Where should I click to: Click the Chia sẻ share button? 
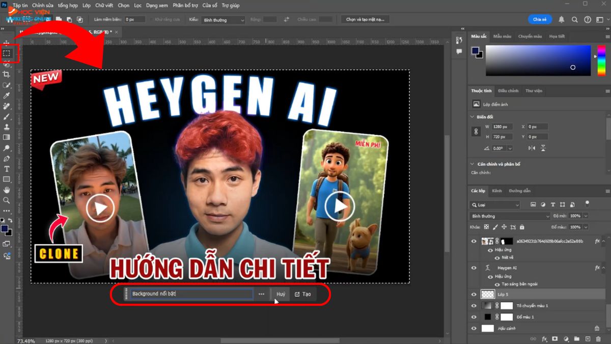click(540, 19)
